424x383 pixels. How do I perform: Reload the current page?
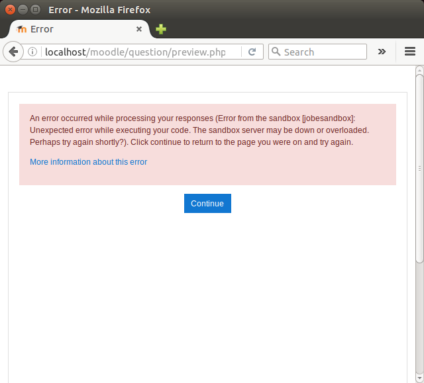coord(252,52)
